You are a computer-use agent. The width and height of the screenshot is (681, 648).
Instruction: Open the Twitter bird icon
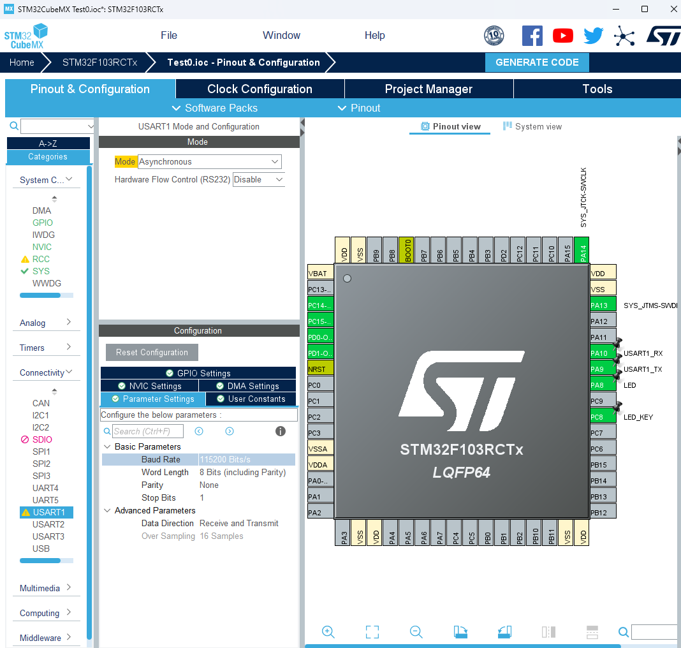point(593,36)
